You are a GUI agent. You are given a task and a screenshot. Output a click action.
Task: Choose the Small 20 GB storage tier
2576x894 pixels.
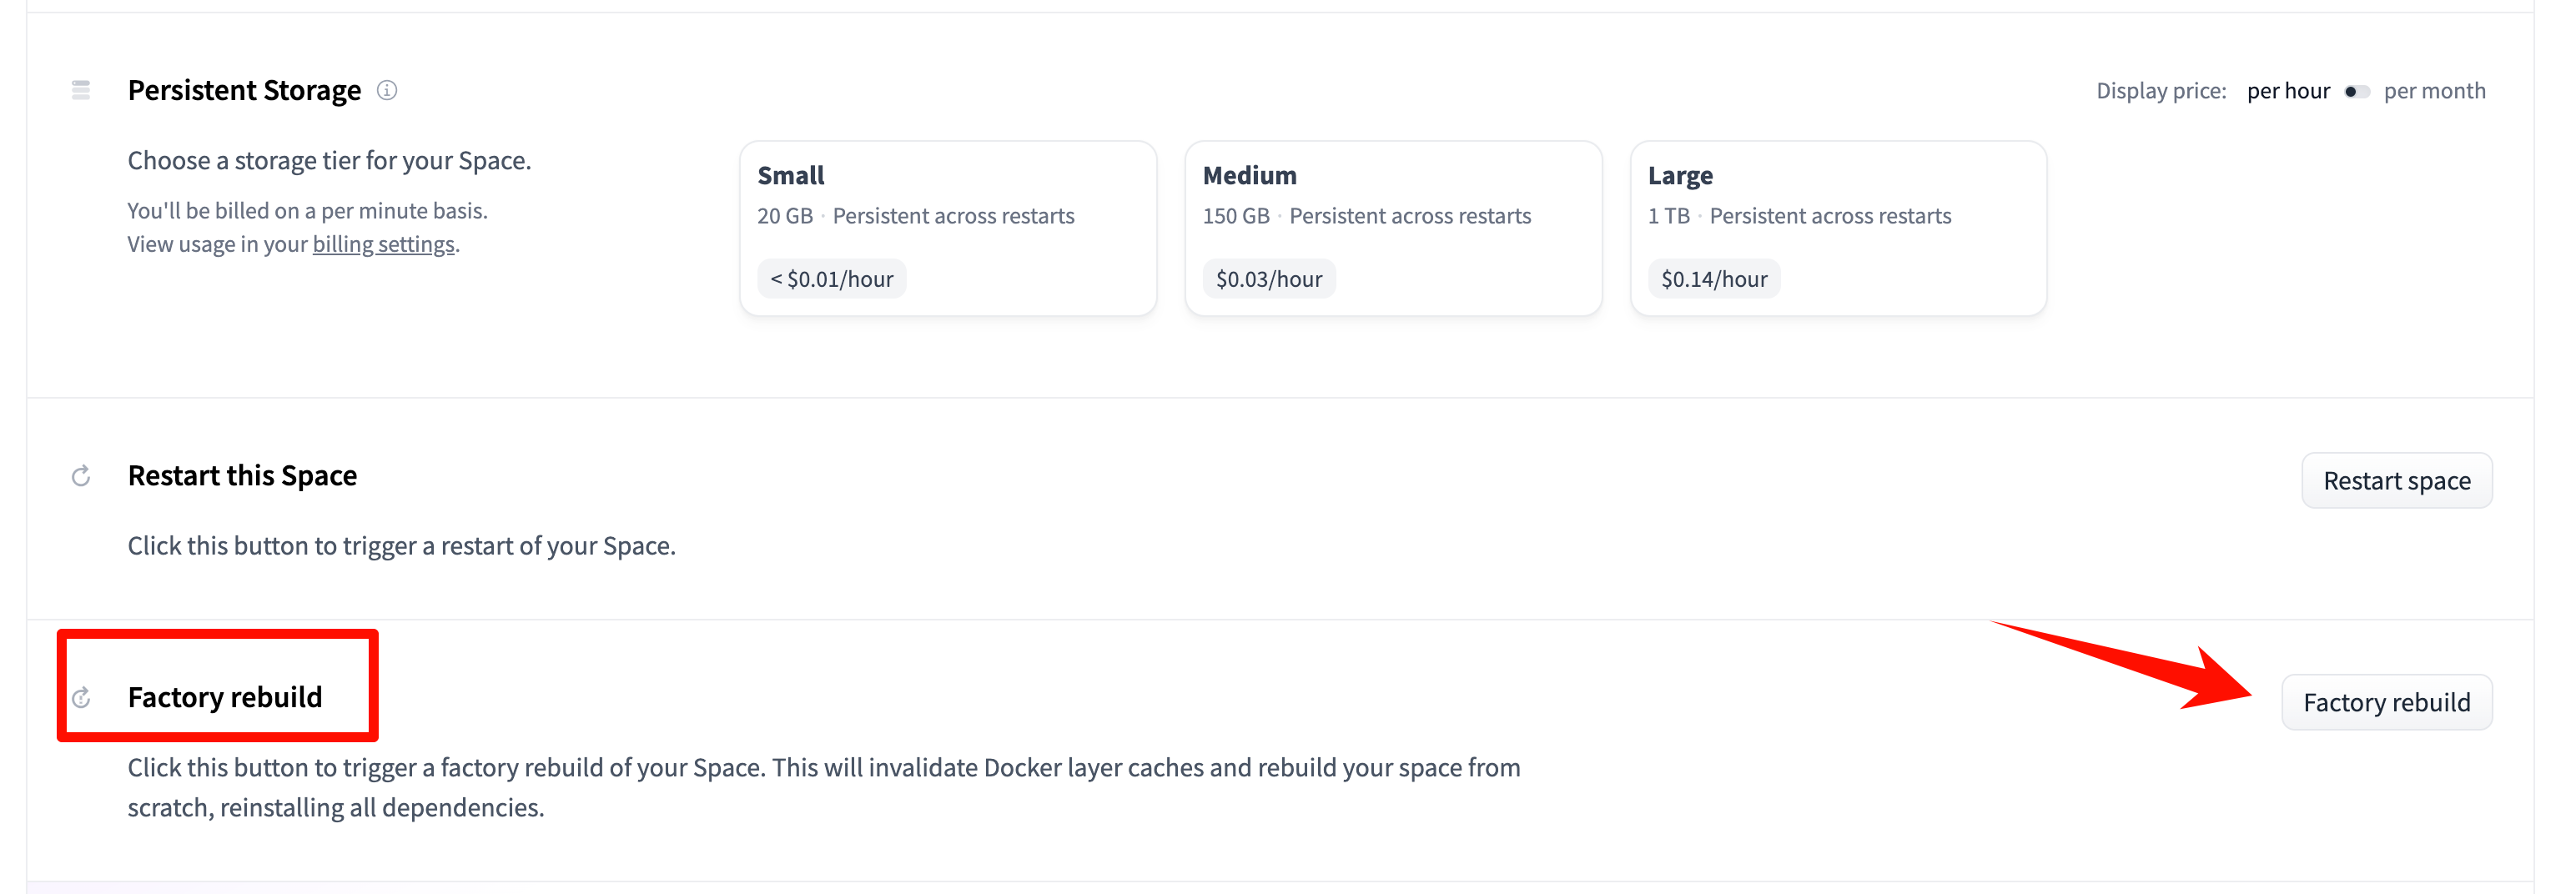coord(947,228)
